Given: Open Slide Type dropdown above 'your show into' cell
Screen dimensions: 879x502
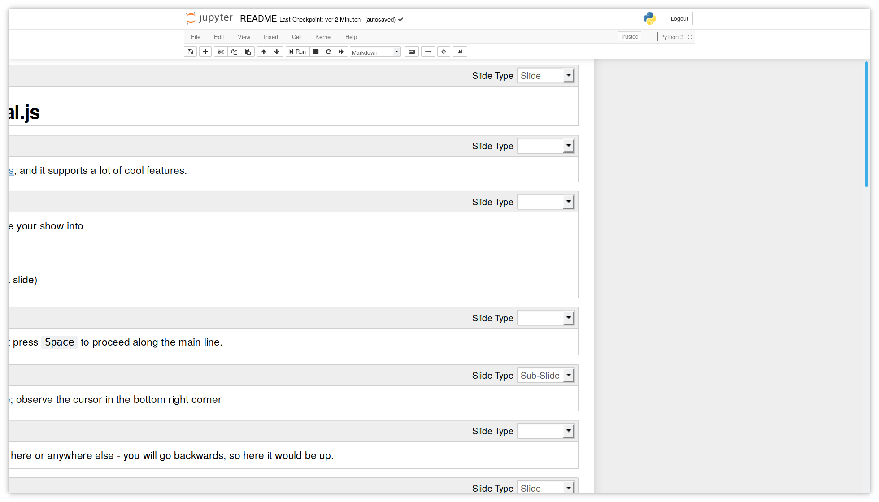Looking at the screenshot, I should (546, 202).
